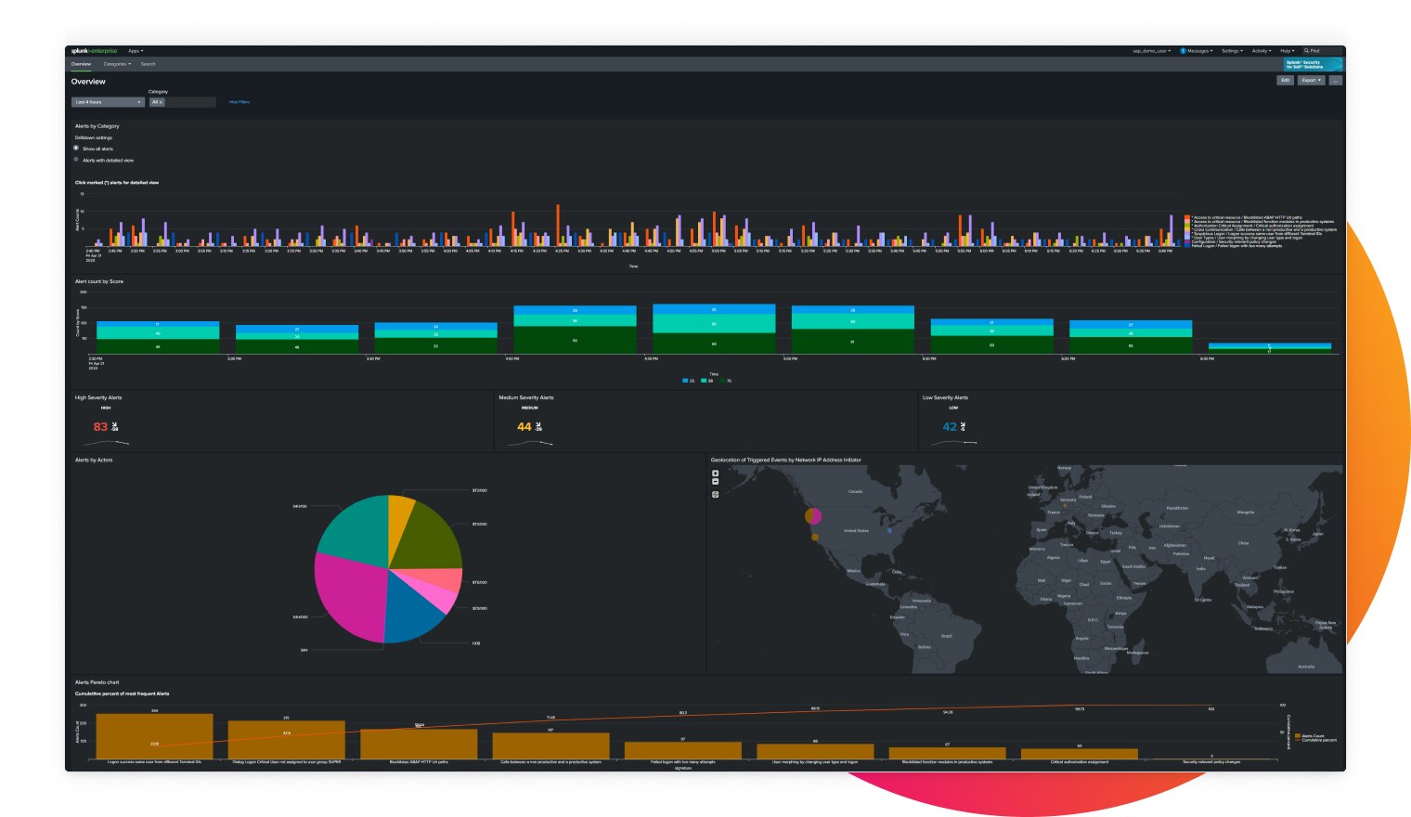Open the Find search box

1312,50
